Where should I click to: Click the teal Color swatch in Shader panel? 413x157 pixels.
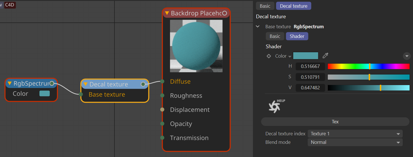pyautogui.click(x=306, y=56)
